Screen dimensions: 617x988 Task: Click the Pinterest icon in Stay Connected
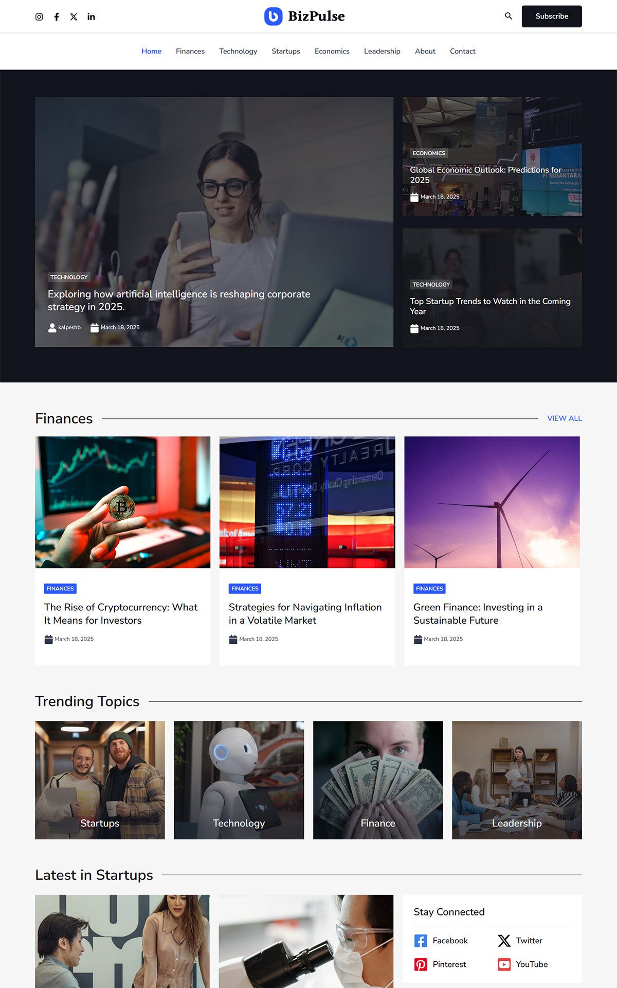(x=421, y=964)
